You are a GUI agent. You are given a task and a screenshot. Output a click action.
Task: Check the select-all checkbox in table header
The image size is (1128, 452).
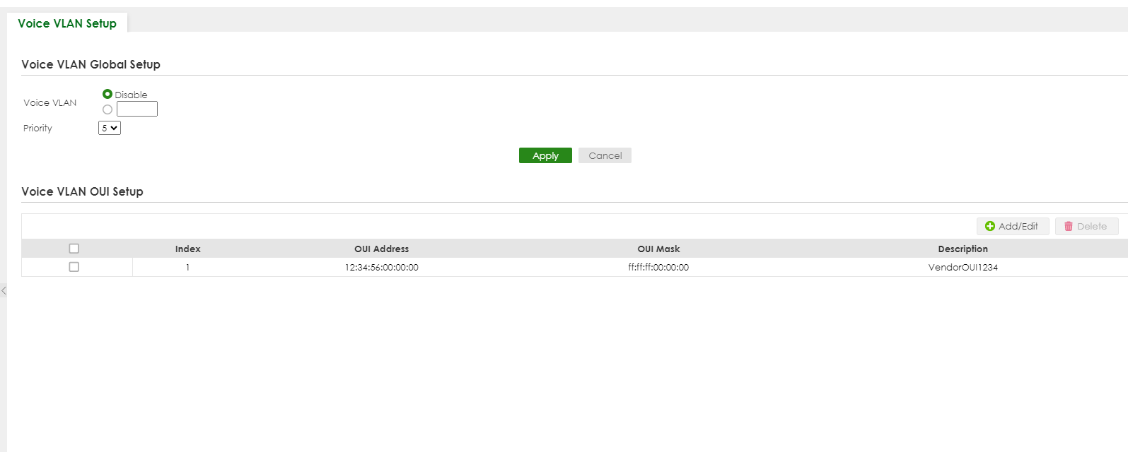tap(74, 249)
